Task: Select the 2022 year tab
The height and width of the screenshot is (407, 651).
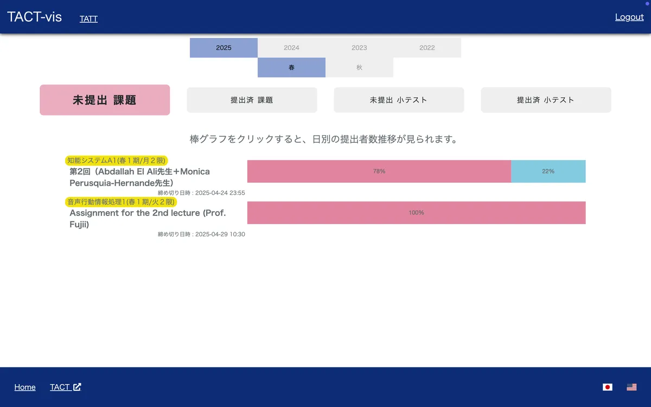Action: [427, 47]
